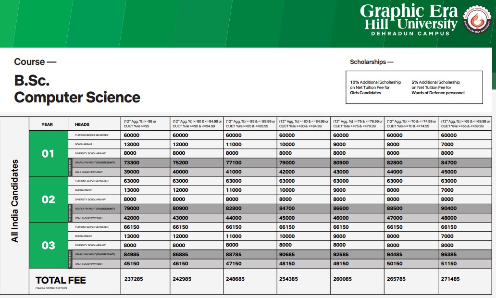Click the half yearly payment value 49150
This screenshot has height=298, width=496.
click(x=341, y=263)
